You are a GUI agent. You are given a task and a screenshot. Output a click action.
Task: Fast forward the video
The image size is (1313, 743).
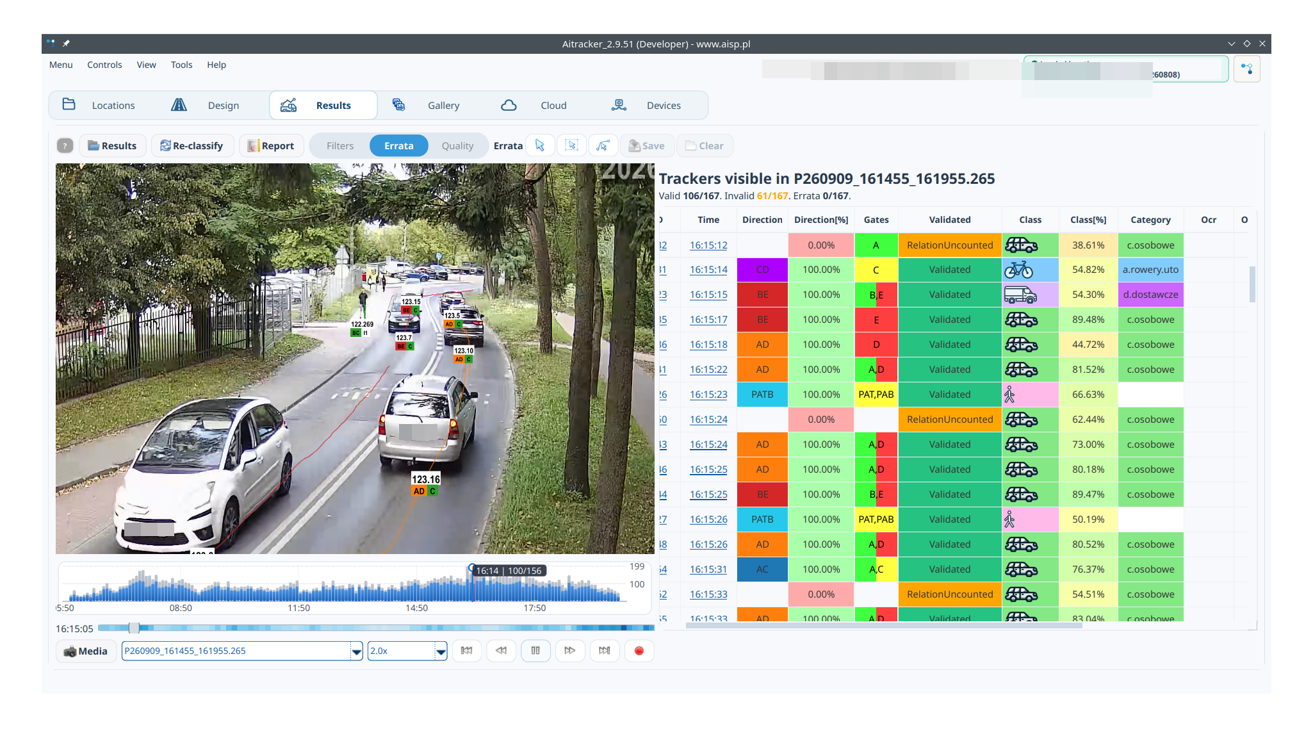point(569,651)
